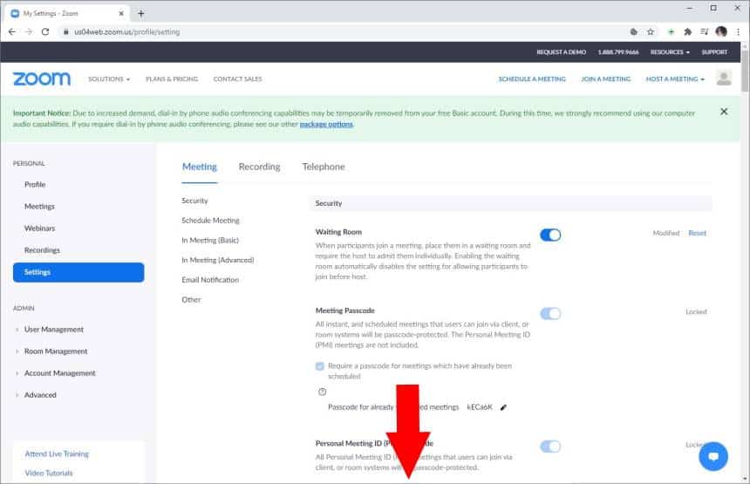750x484 pixels.
Task: Reload the page
Action: pyautogui.click(x=45, y=32)
